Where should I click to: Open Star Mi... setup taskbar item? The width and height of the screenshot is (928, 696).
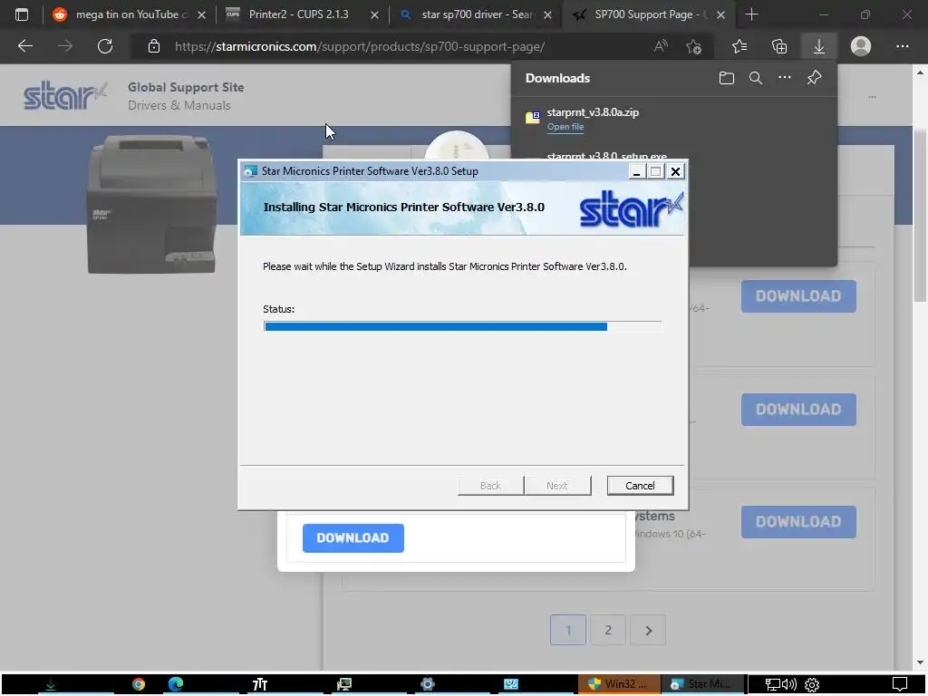pos(703,684)
